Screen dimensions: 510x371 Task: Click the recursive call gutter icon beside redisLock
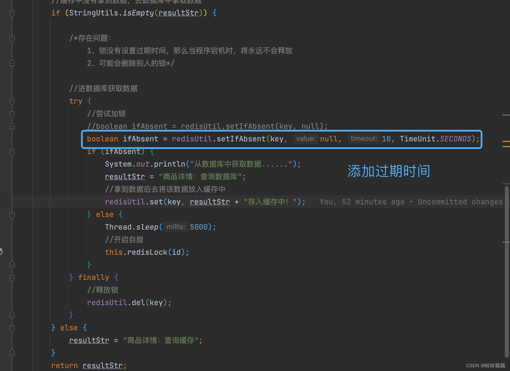click(1, 252)
